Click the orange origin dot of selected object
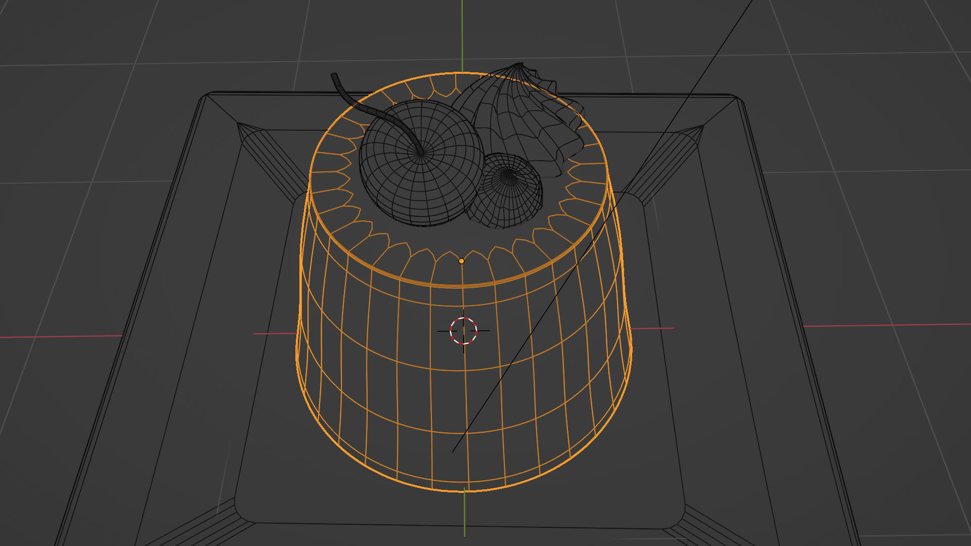The width and height of the screenshot is (971, 546). [x=461, y=261]
